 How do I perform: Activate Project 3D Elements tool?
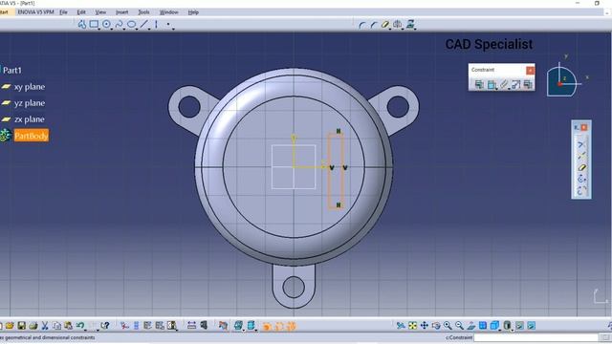[x=410, y=25]
